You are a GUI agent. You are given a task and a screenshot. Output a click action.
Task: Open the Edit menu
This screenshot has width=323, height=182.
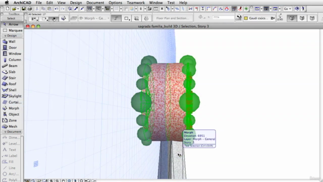click(49, 3)
